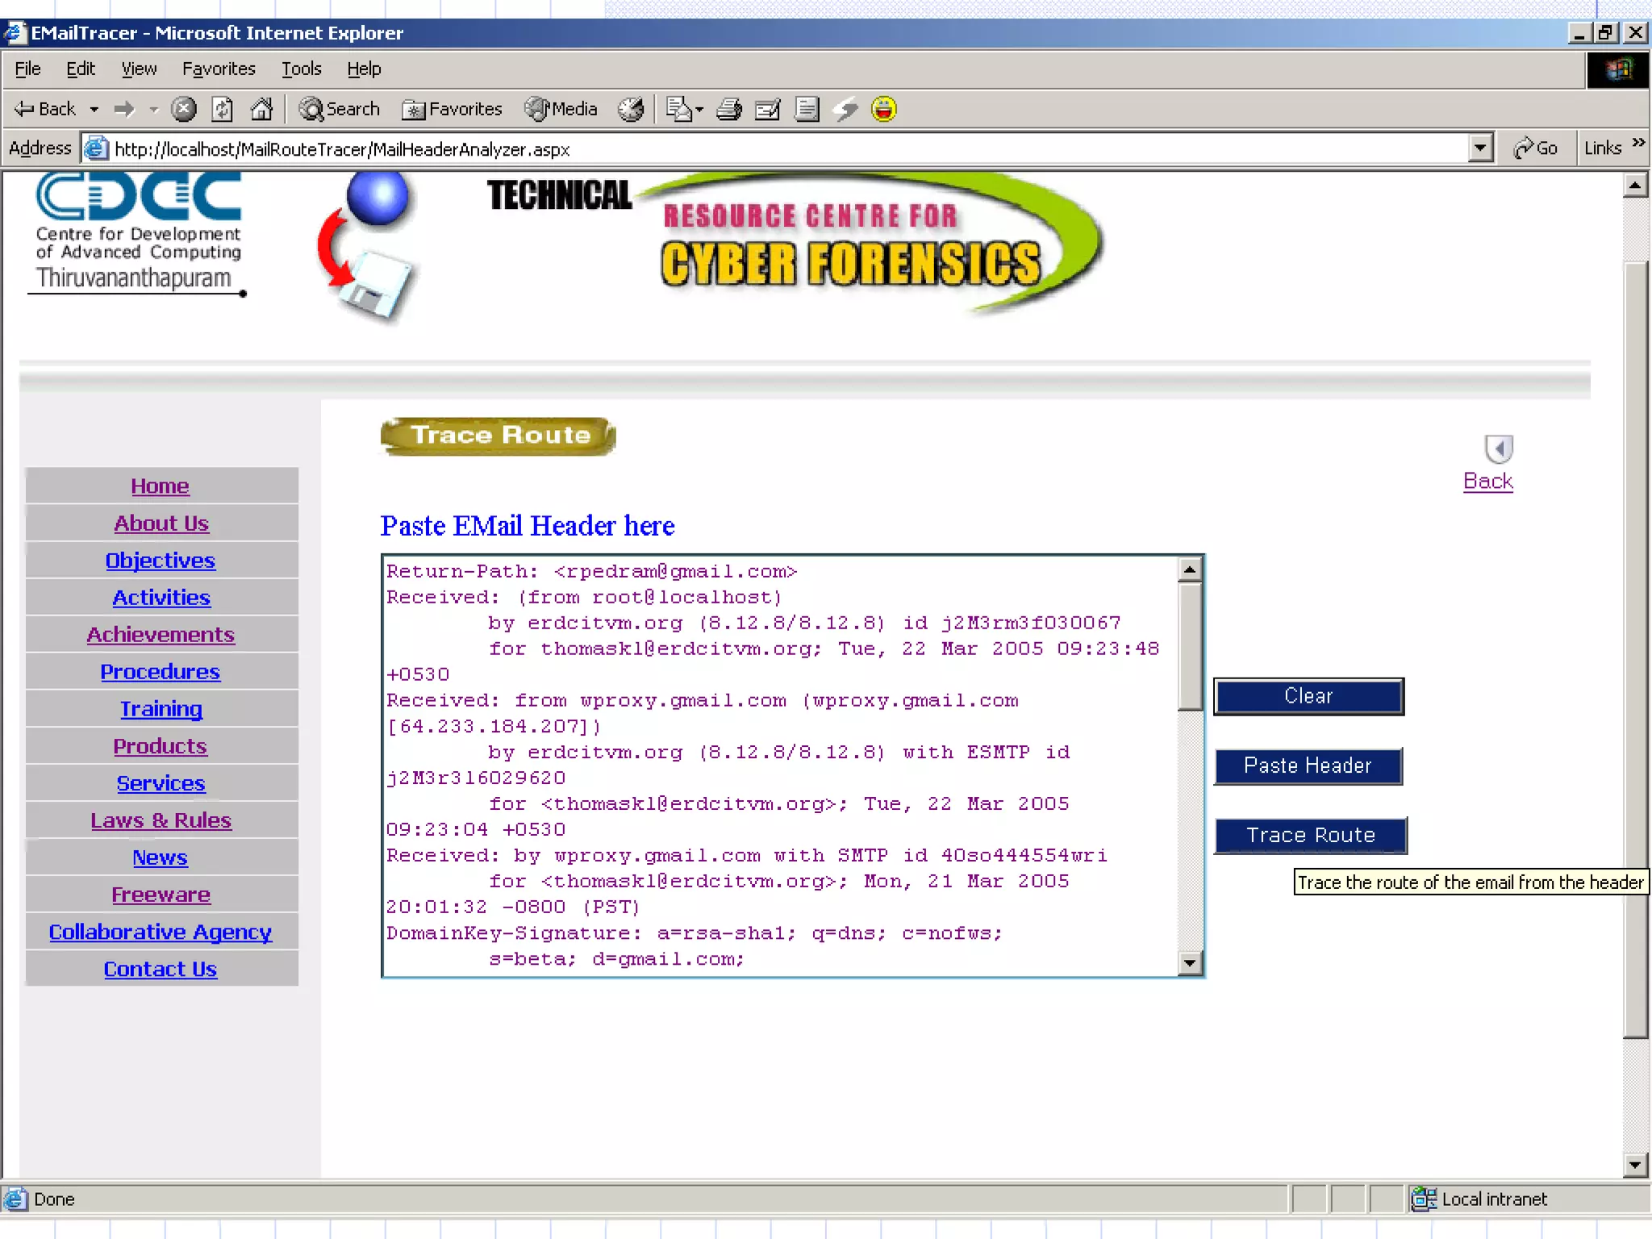Open the Address bar URL dropdown
Viewport: 1652px width, 1239px height.
pyautogui.click(x=1479, y=148)
